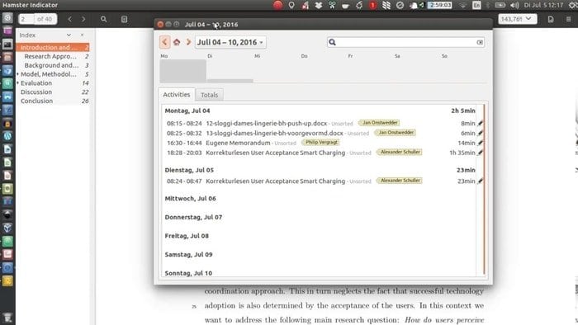The width and height of the screenshot is (578, 325).
Task: Advance to next week with forward arrow
Action: 188,42
